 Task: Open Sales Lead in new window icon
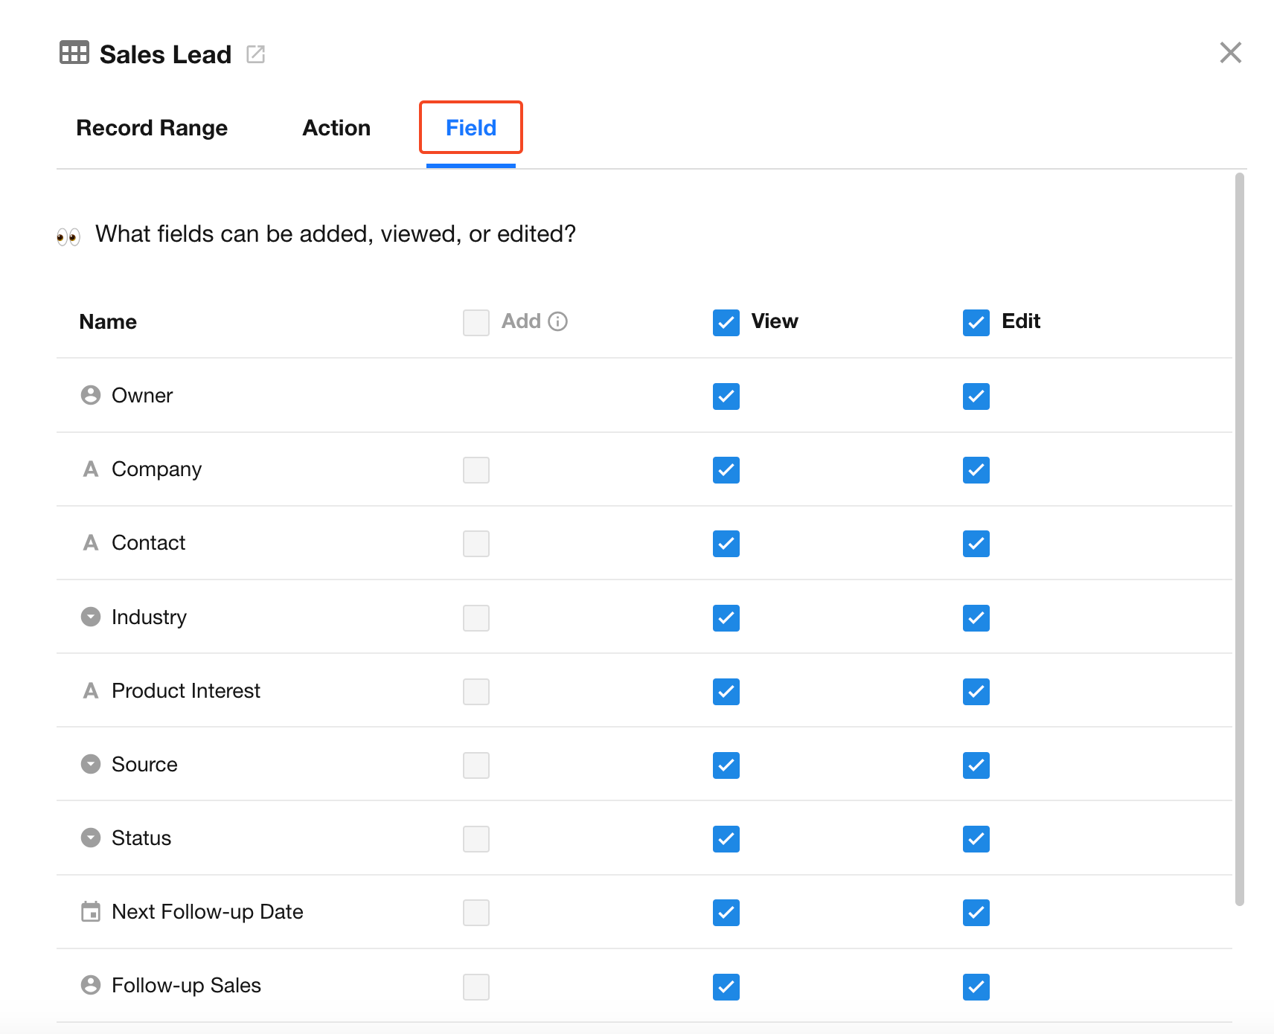(255, 54)
